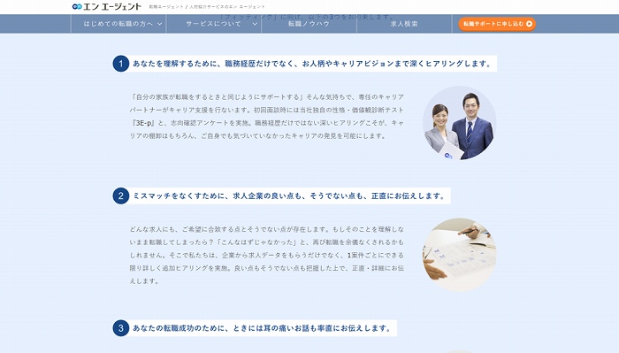619x353 pixels.
Task: Click the エン エージェント logo
Action: pos(107,7)
